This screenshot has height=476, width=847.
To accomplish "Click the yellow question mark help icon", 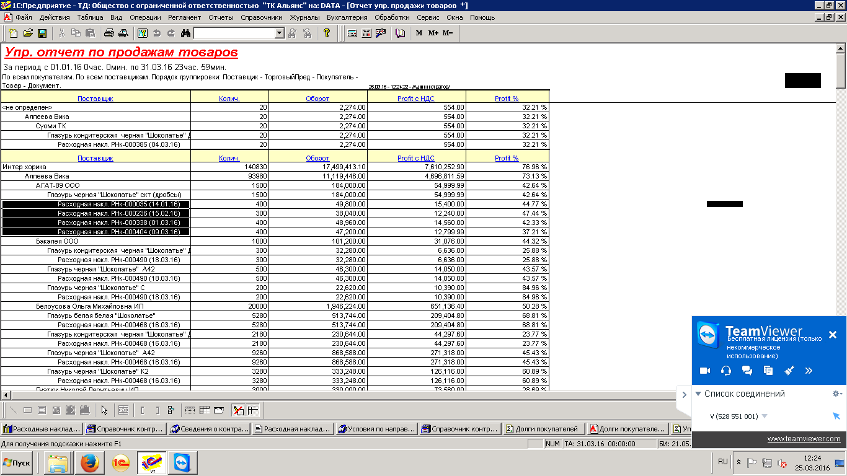I will [327, 33].
